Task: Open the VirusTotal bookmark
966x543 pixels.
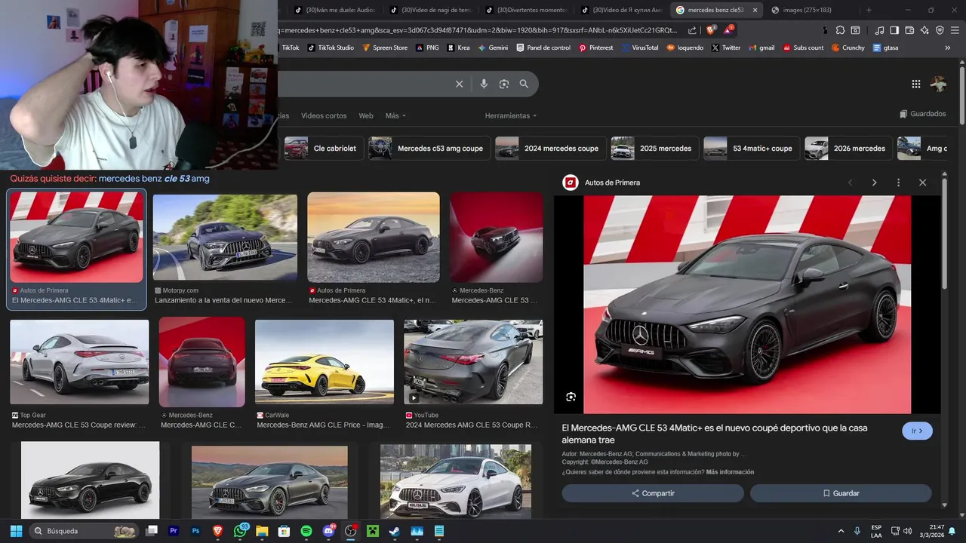Action: [x=639, y=48]
